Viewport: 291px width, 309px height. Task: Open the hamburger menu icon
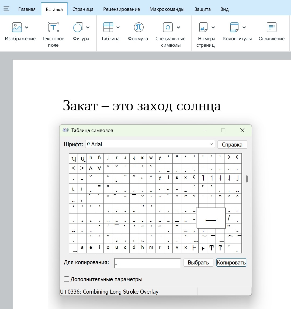coord(6,8)
